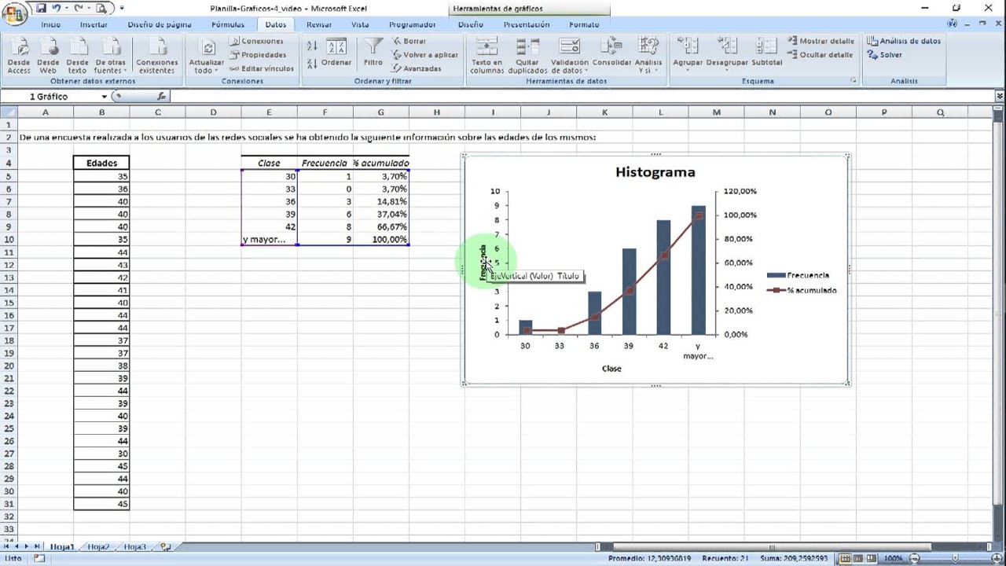This screenshot has width=1006, height=566.
Task: Click the horizontal scrollbar thumb
Action: (x=770, y=546)
